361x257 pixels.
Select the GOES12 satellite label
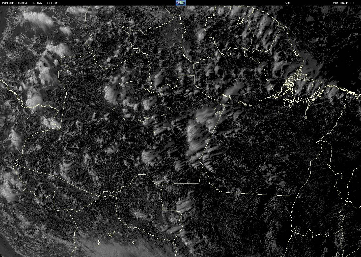pyautogui.click(x=53, y=3)
